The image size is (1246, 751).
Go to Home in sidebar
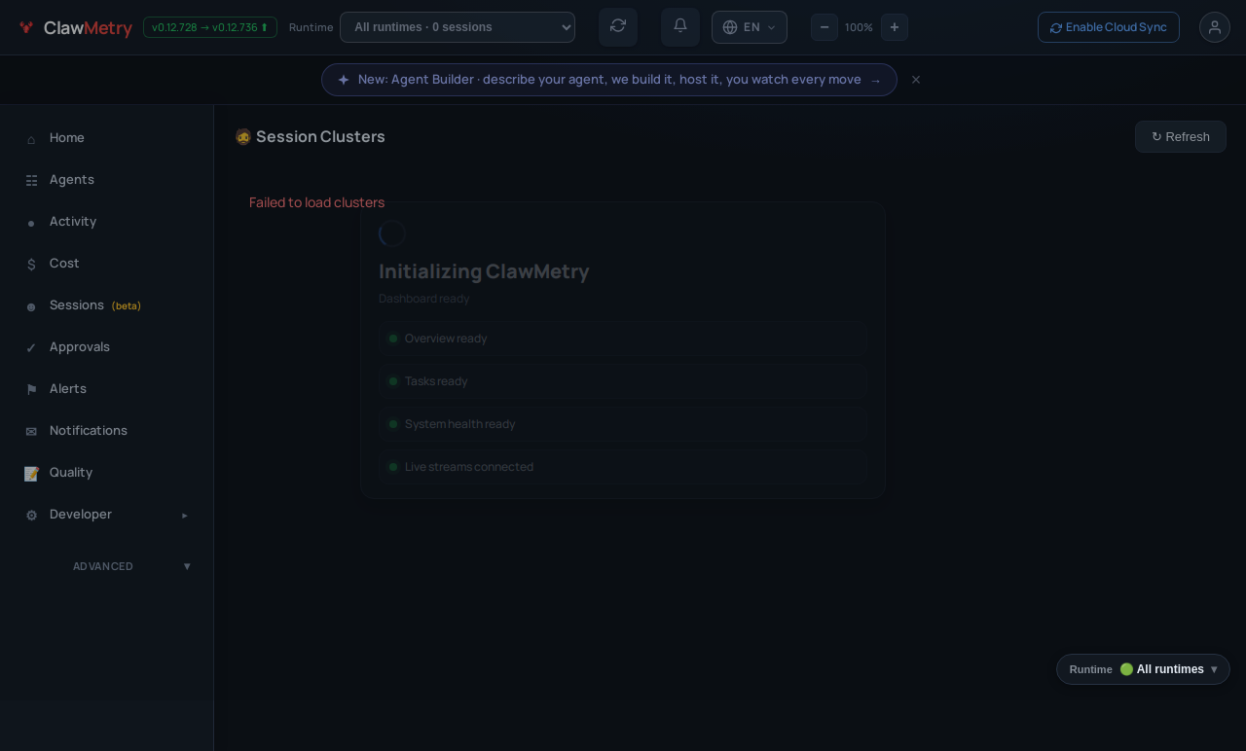pos(107,138)
